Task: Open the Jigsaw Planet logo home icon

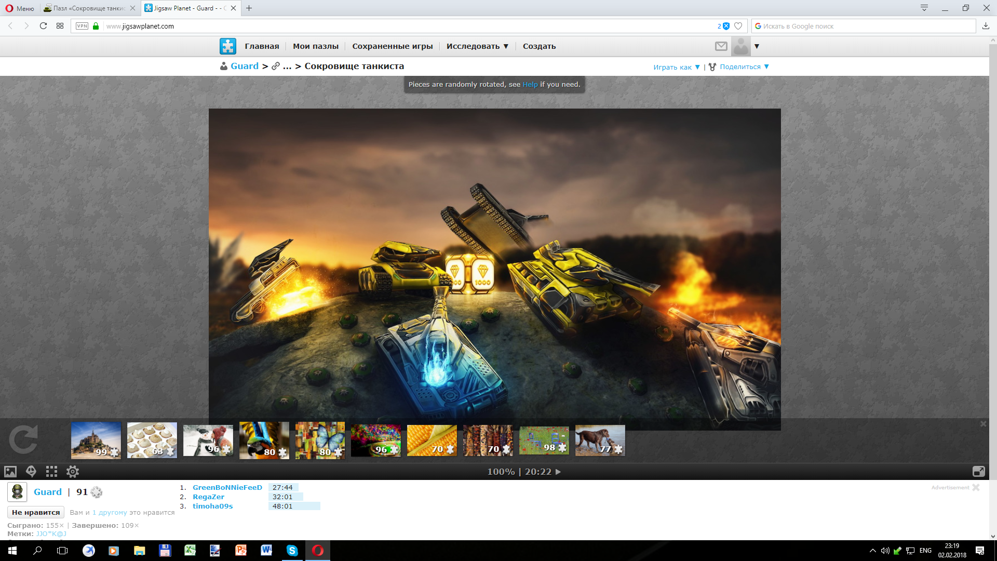Action: 227,46
